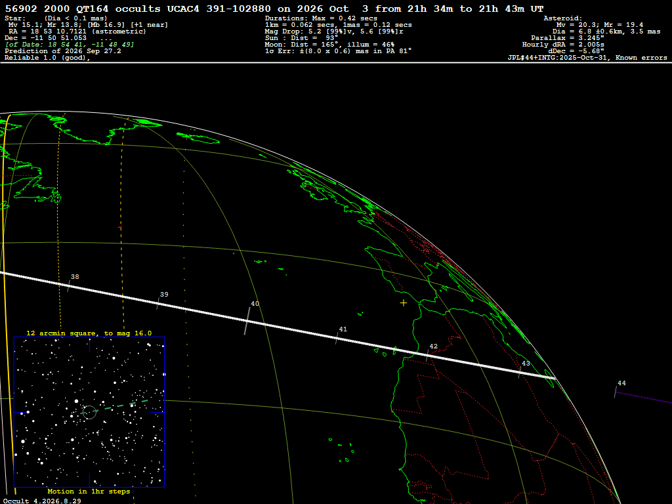Click the 40 minute tick marker
This screenshot has width=672, height=504.
tap(247, 320)
